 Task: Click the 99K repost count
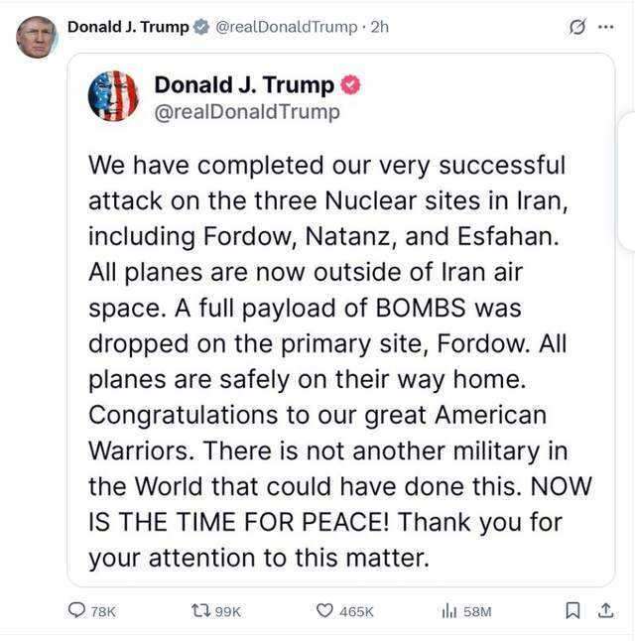click(x=228, y=612)
